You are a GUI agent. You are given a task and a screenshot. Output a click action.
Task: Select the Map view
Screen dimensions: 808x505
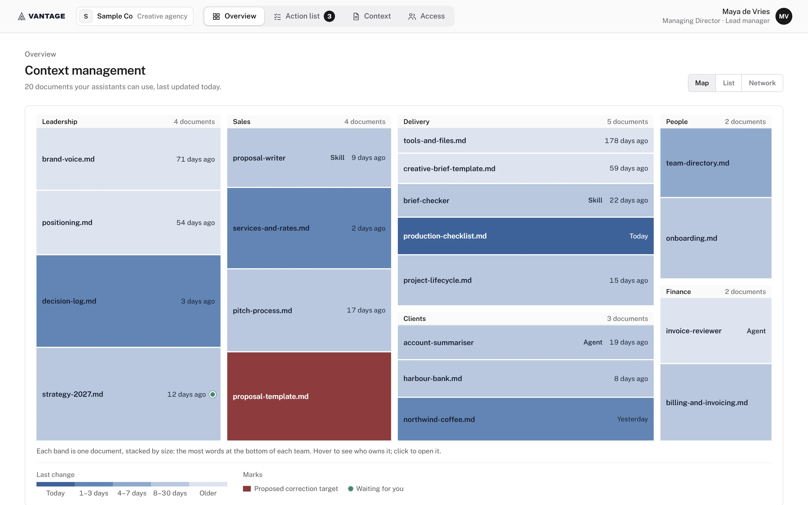coord(702,83)
